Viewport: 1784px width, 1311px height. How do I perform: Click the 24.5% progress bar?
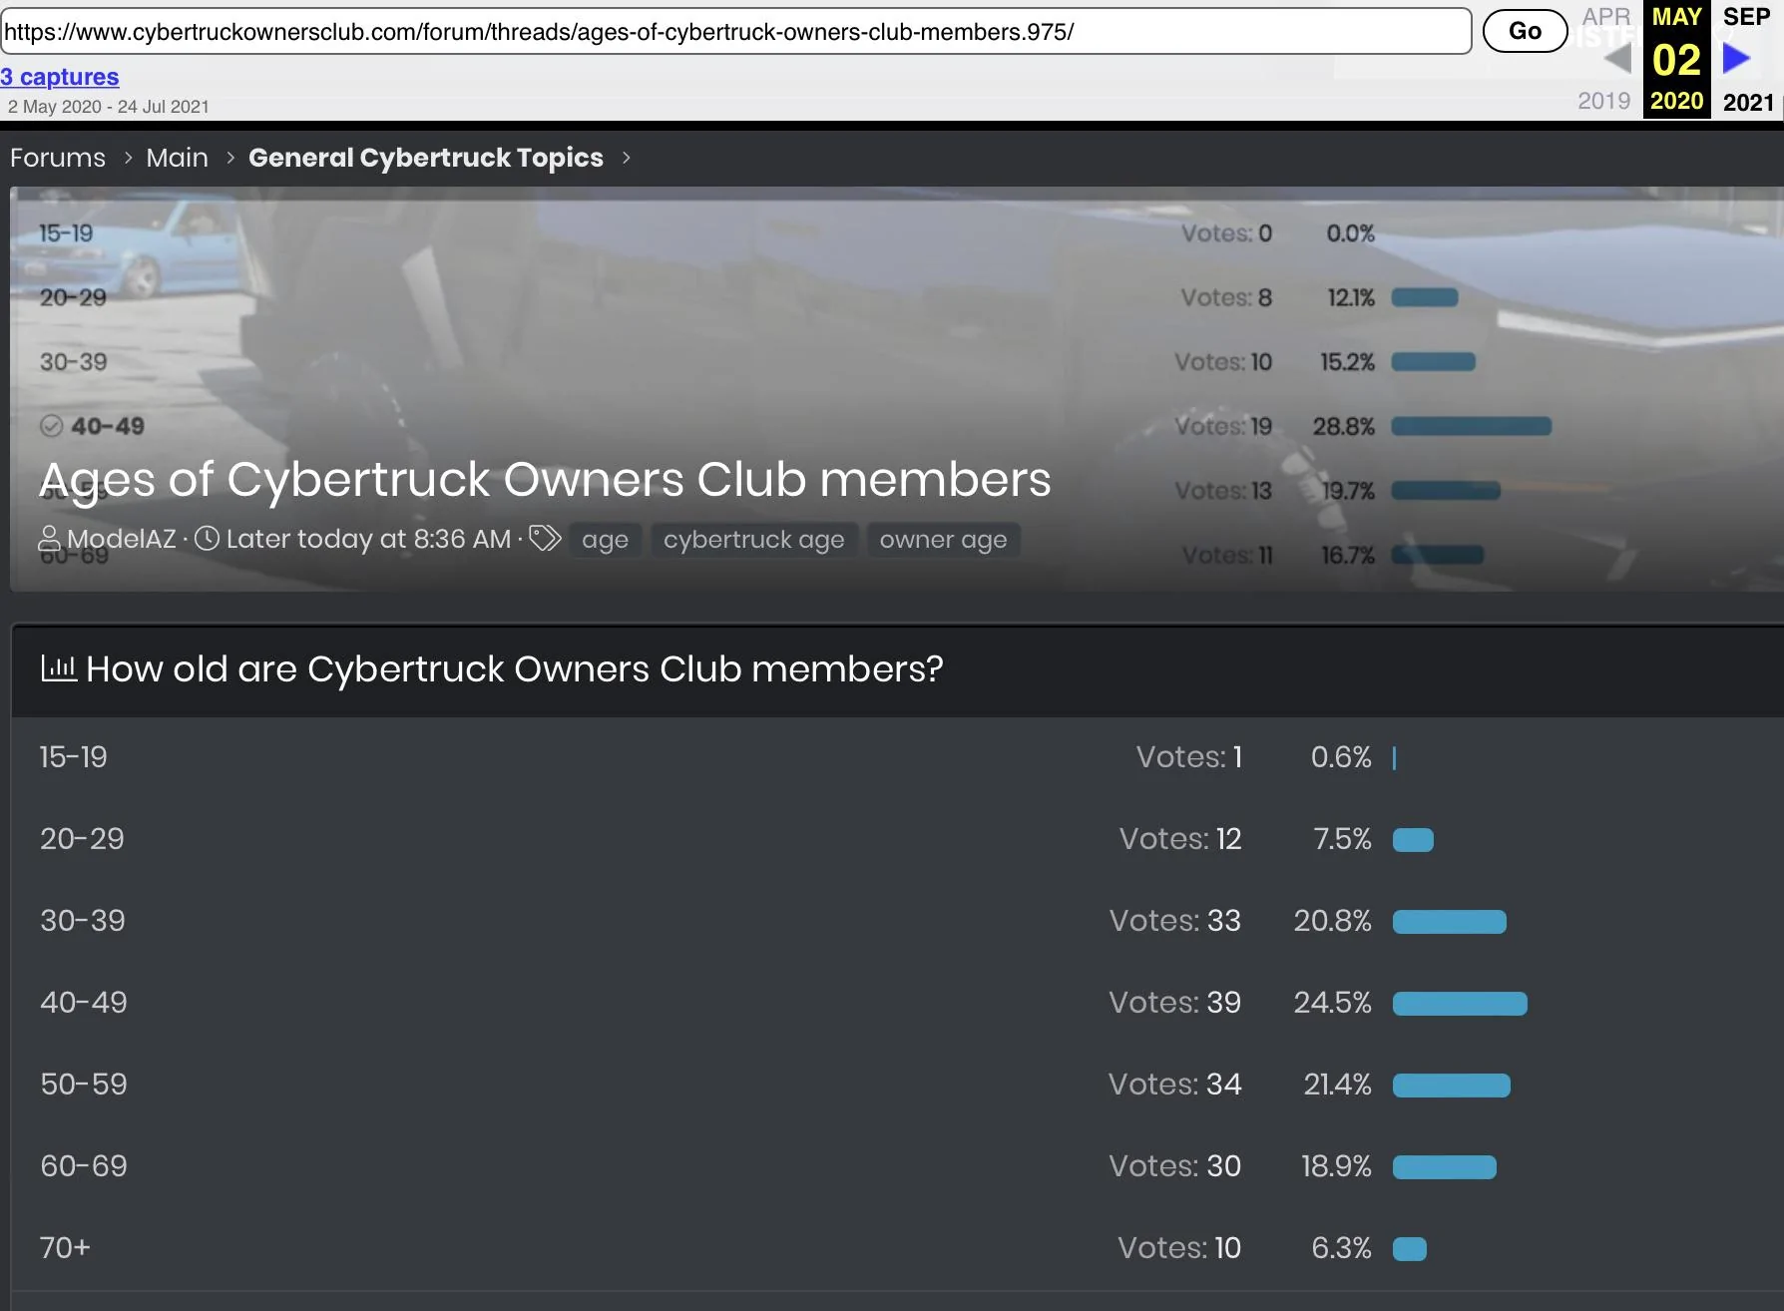(x=1460, y=1004)
